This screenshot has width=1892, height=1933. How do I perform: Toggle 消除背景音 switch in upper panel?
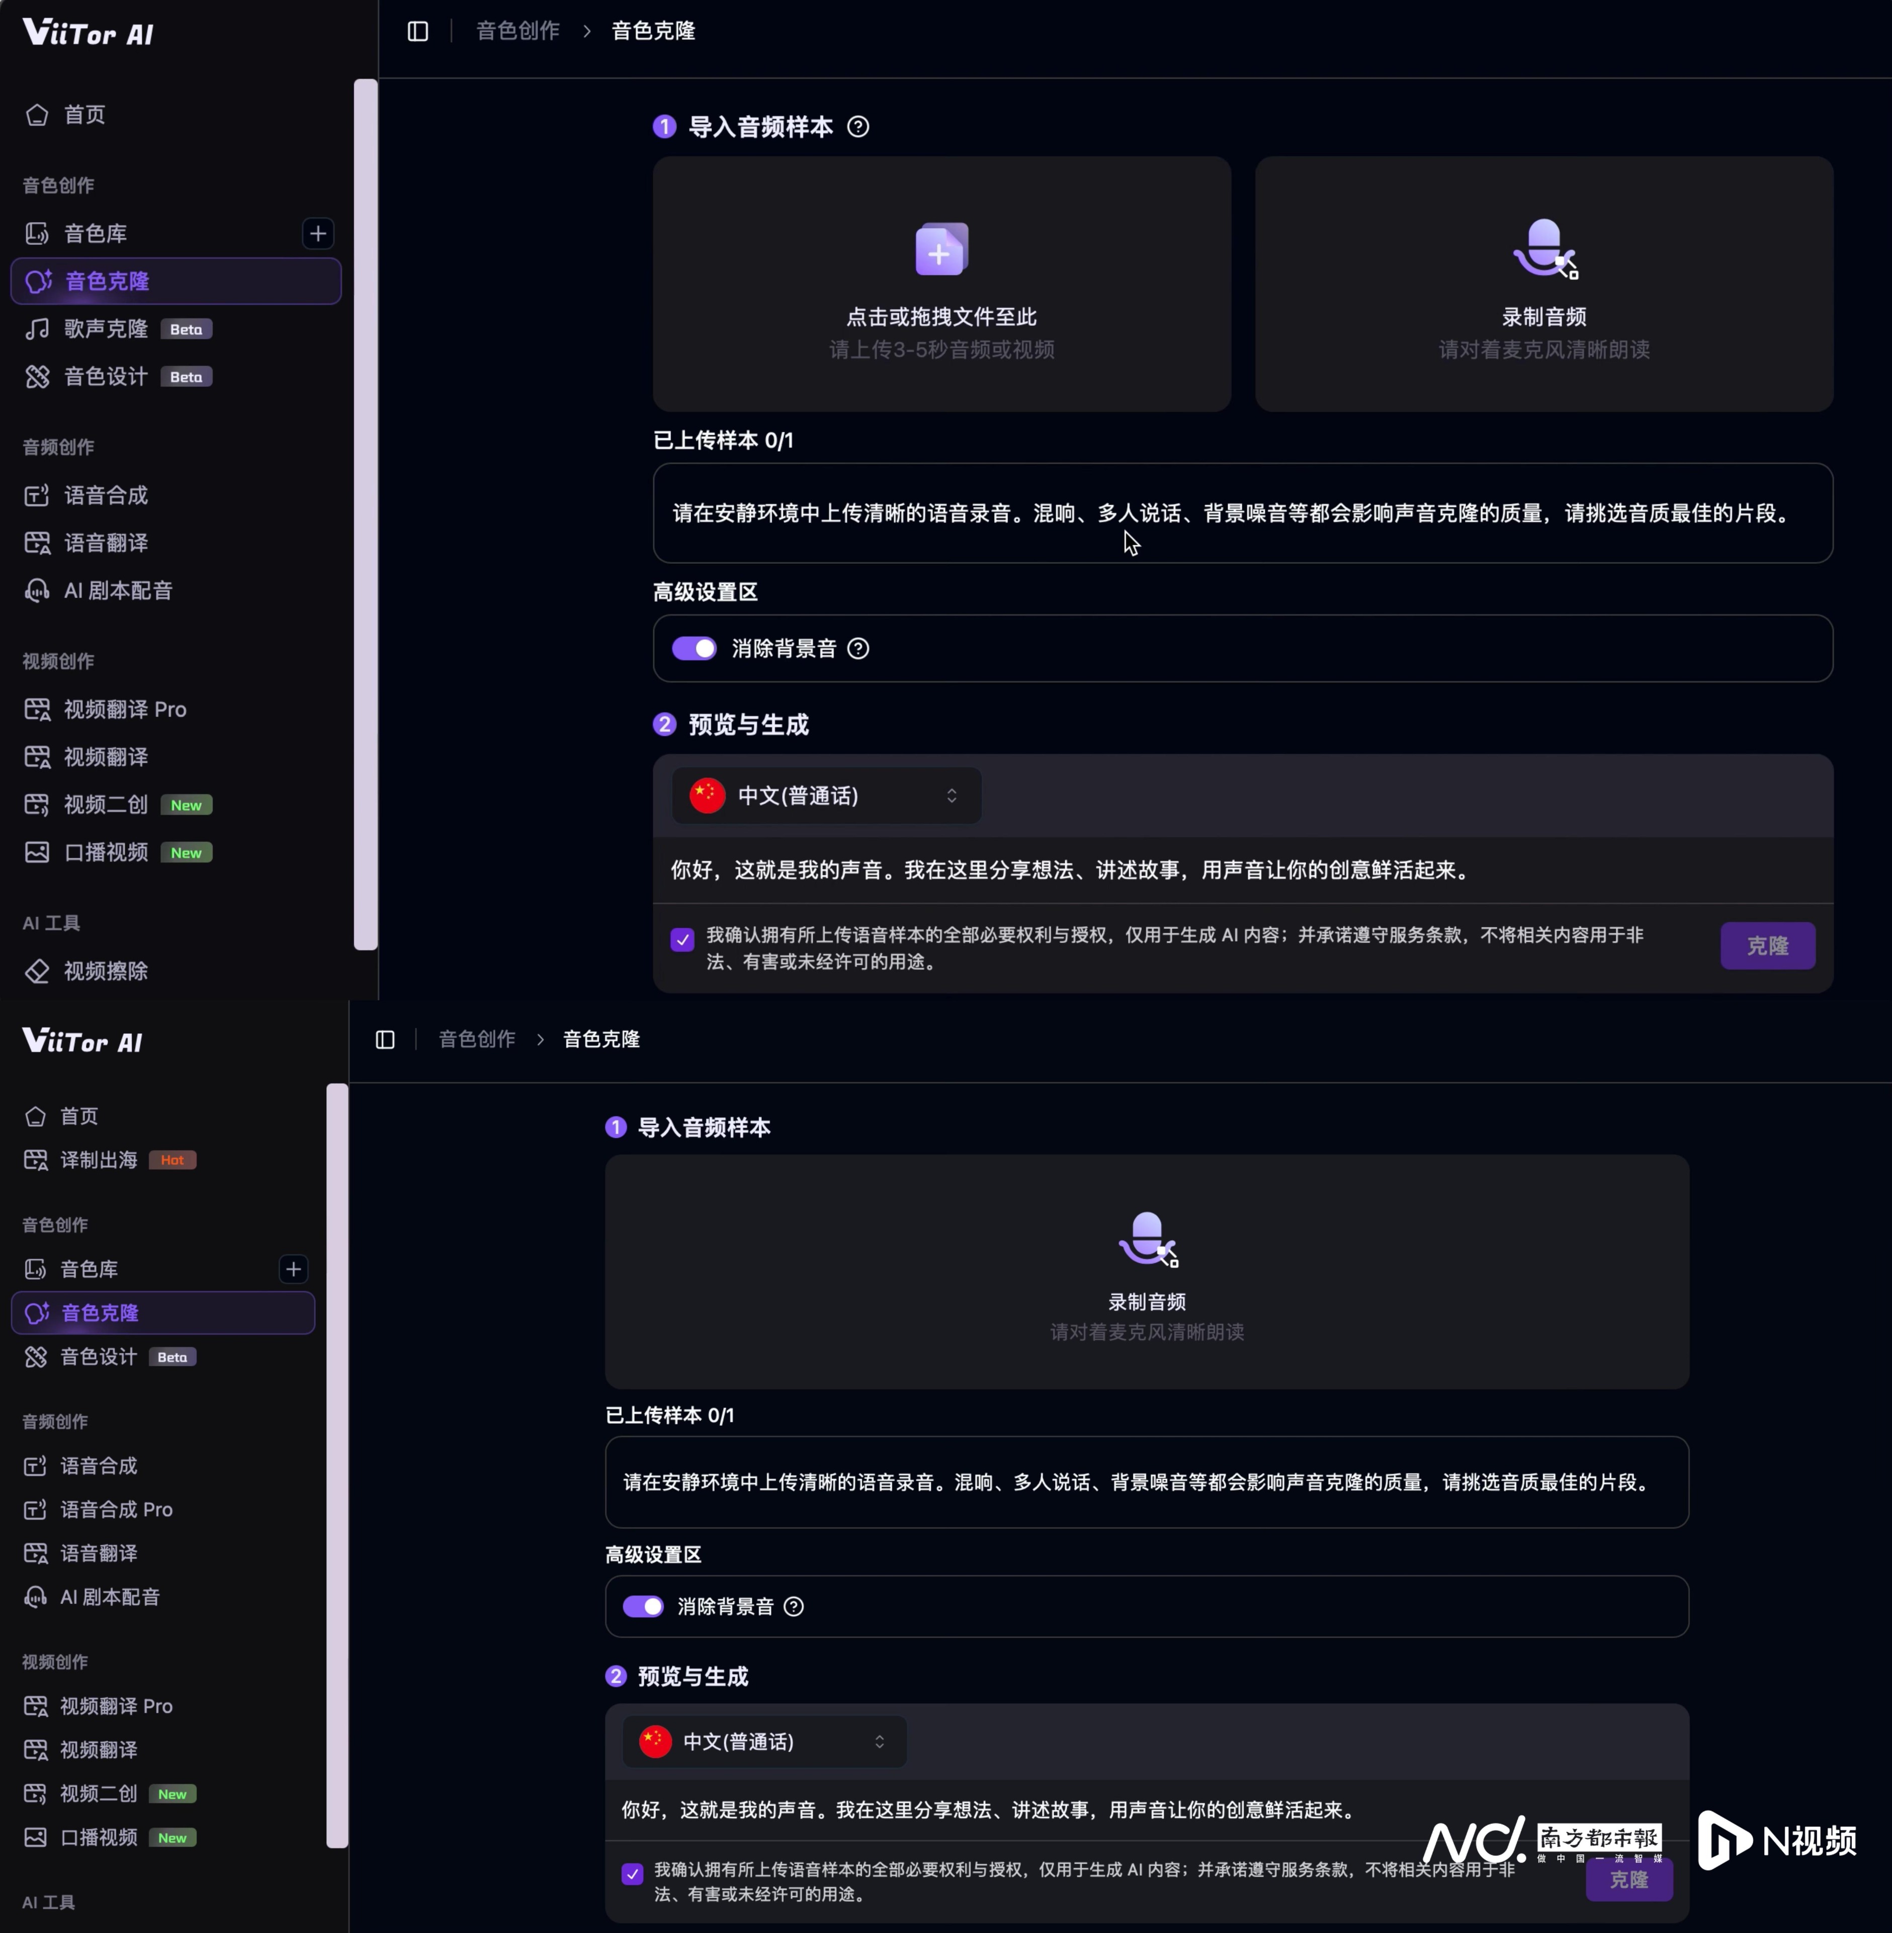coord(694,649)
